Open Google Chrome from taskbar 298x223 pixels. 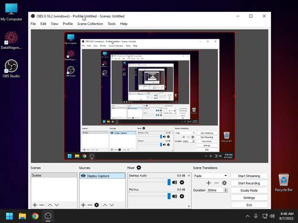click(35, 216)
